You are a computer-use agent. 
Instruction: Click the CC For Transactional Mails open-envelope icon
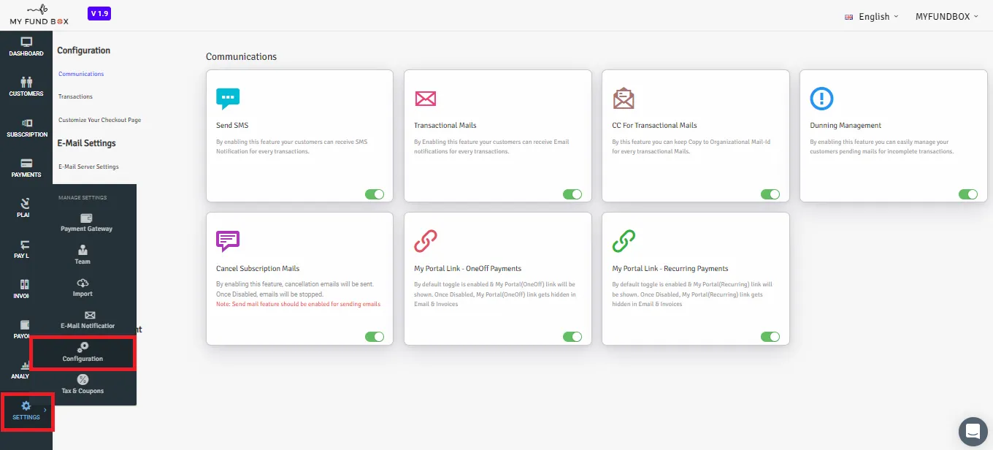[624, 98]
